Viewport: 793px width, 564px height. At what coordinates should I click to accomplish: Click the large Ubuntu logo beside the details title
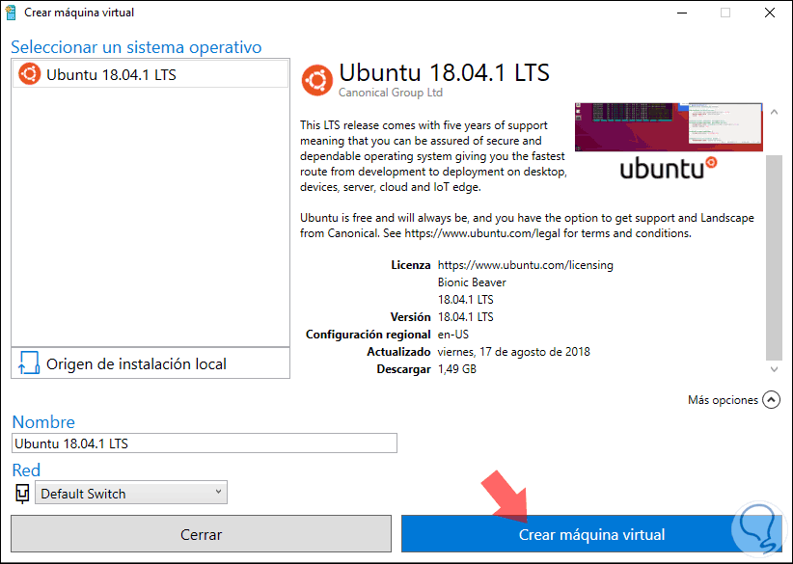click(316, 80)
